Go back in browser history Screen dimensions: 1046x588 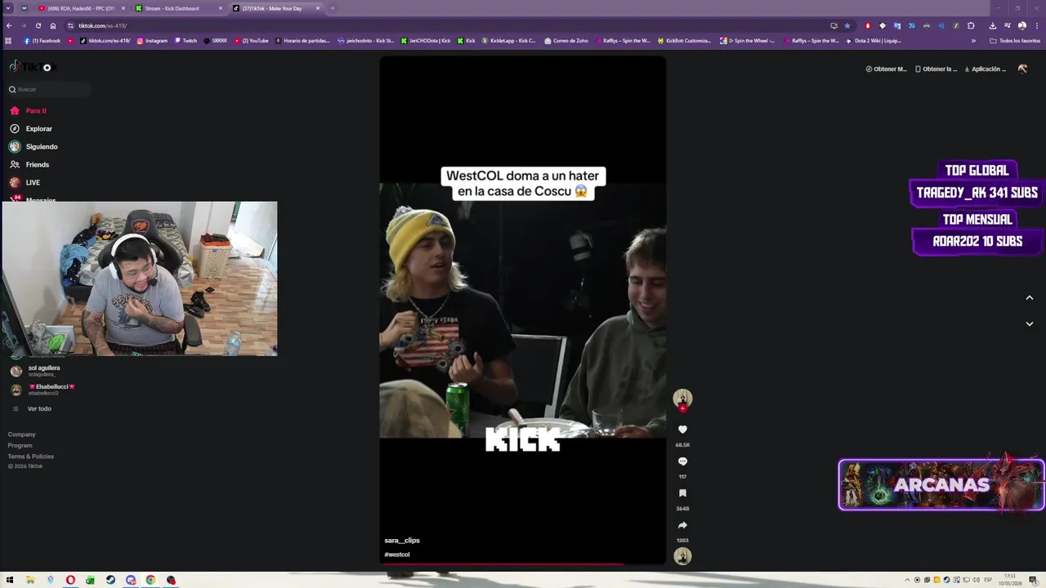pyautogui.click(x=8, y=25)
